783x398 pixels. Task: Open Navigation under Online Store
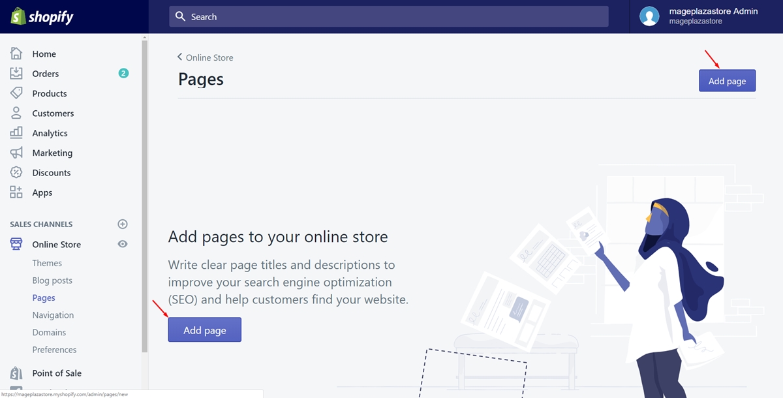click(x=53, y=314)
